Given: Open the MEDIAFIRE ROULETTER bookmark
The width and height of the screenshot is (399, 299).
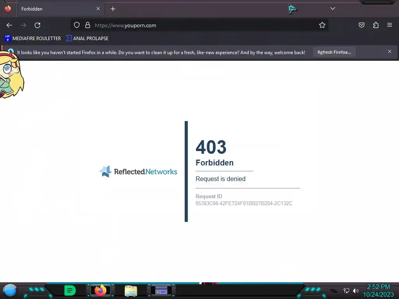Looking at the screenshot, I should click(x=33, y=39).
